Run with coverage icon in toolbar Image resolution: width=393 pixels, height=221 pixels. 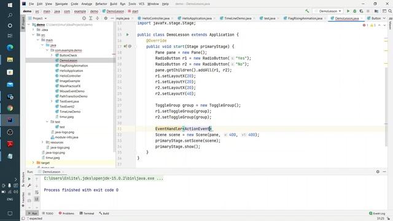pos(361,11)
